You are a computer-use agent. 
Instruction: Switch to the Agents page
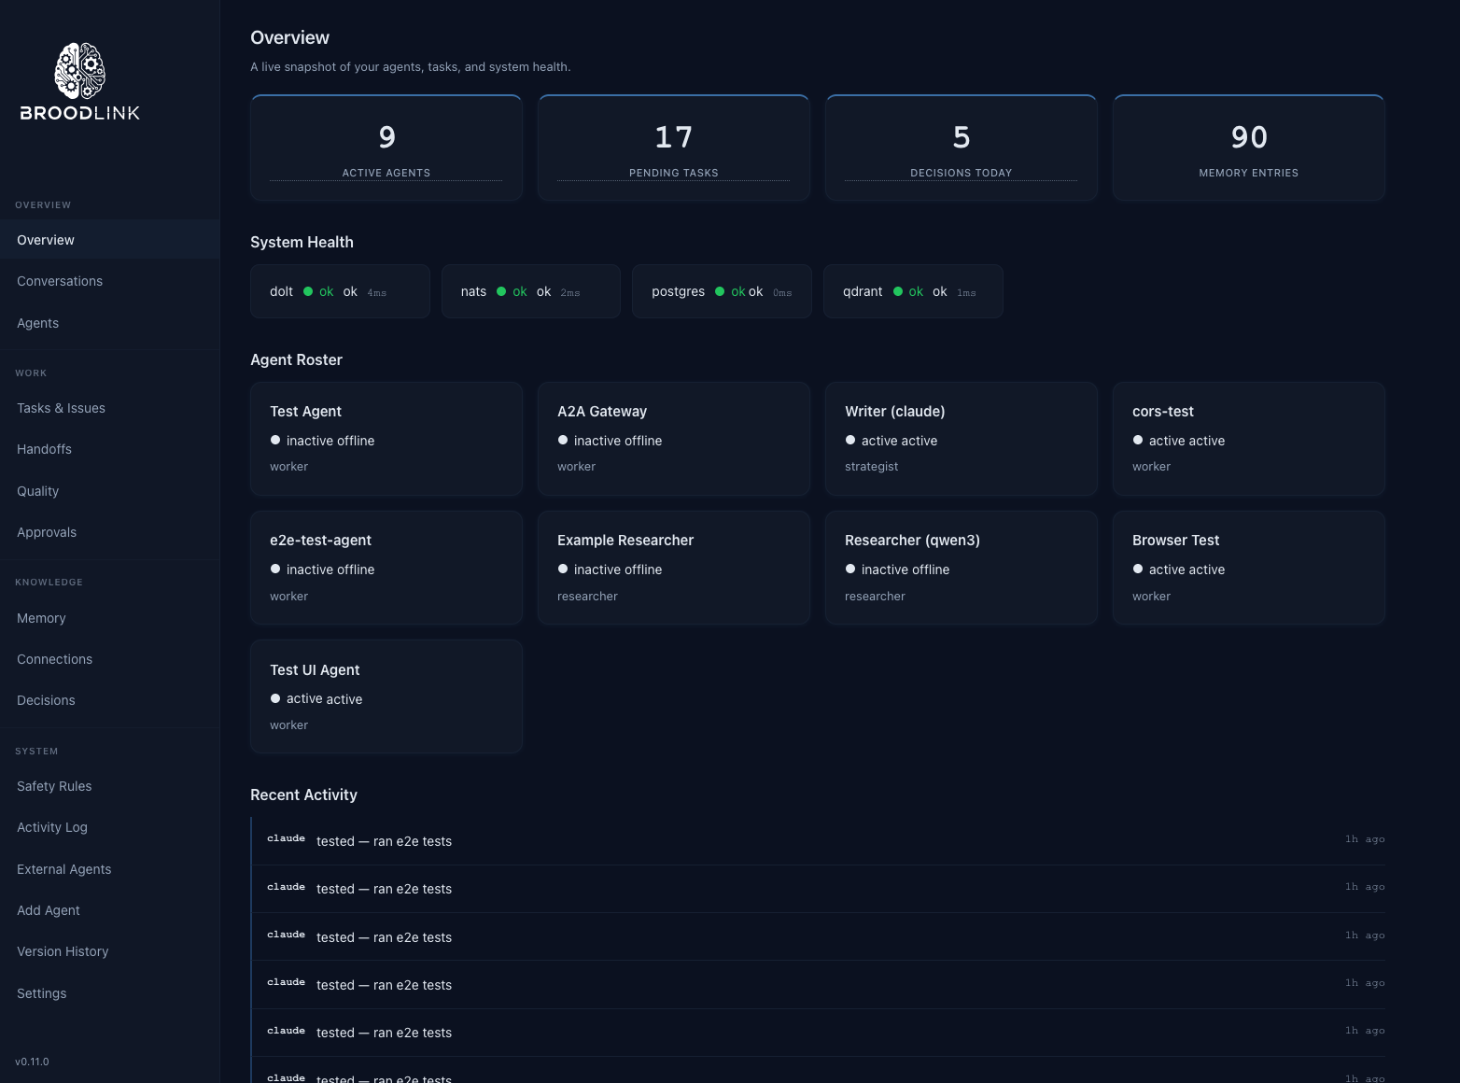(37, 323)
